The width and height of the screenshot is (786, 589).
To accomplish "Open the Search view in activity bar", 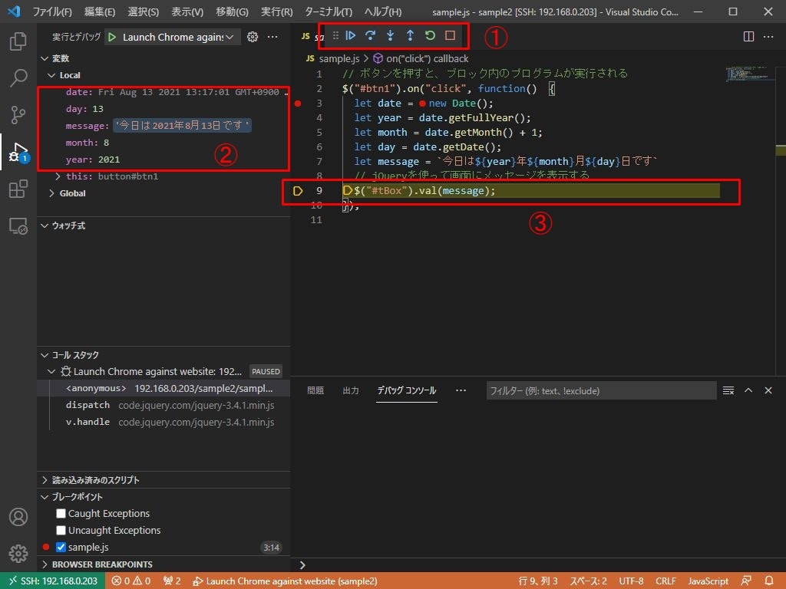I will click(x=18, y=78).
